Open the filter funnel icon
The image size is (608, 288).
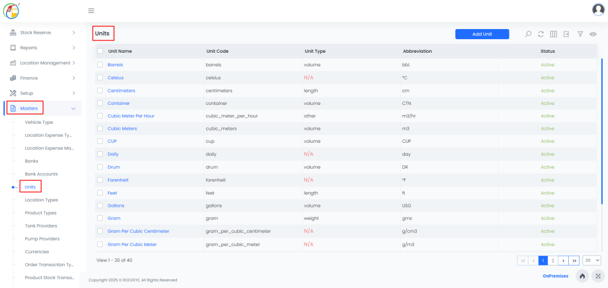580,34
